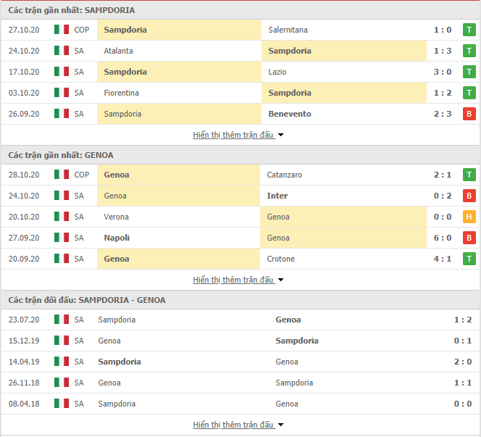Click the red B badge for Napoli vs Genoa
Image resolution: width=481 pixels, height=437 pixels.
point(469,238)
